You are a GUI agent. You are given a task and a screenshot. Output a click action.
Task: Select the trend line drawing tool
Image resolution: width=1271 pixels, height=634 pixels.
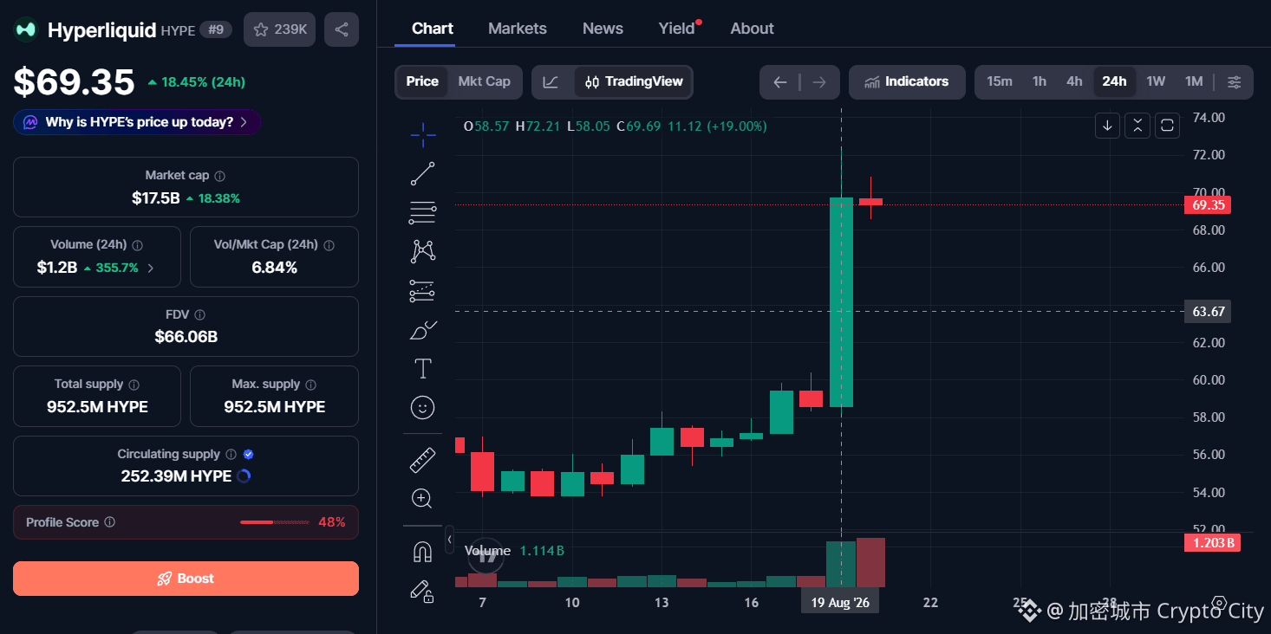[422, 174]
